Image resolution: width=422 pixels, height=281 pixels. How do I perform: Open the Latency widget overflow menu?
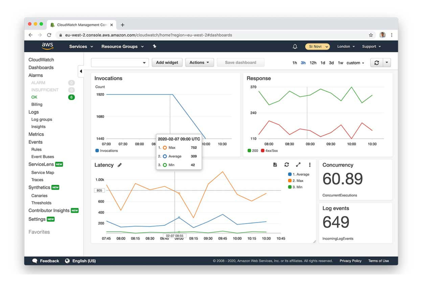(310, 165)
